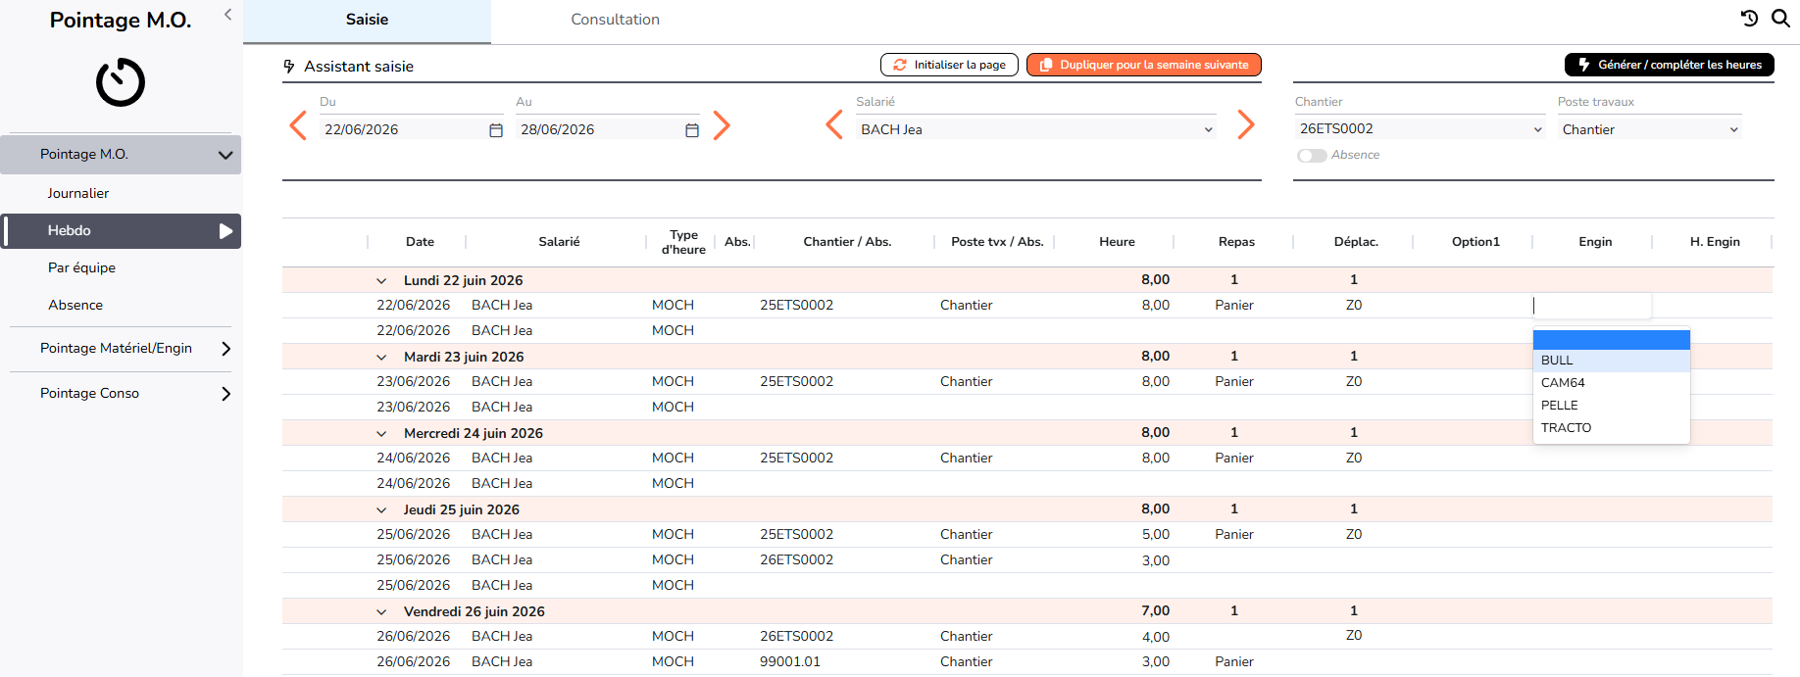
Task: Open calendar picker for Au date
Action: [x=692, y=130]
